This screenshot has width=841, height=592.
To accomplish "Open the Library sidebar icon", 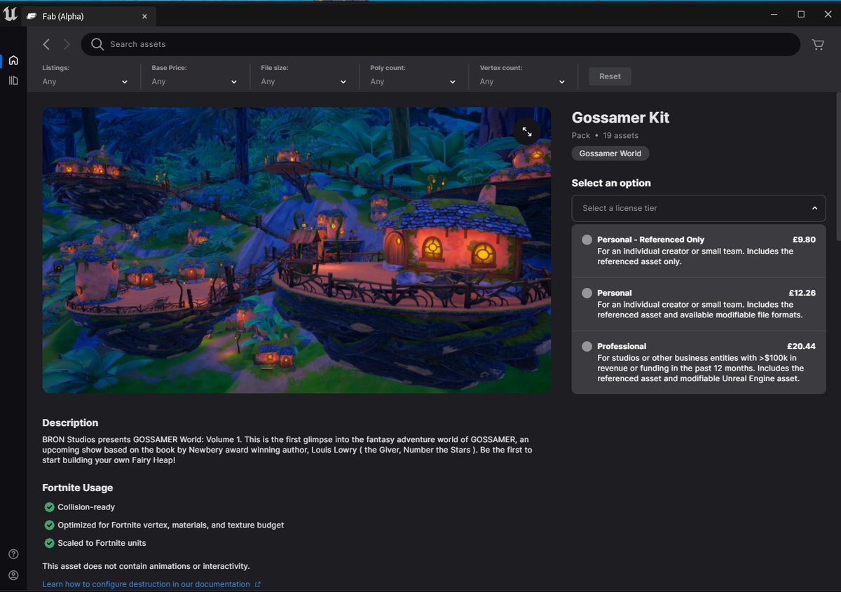I will (13, 81).
